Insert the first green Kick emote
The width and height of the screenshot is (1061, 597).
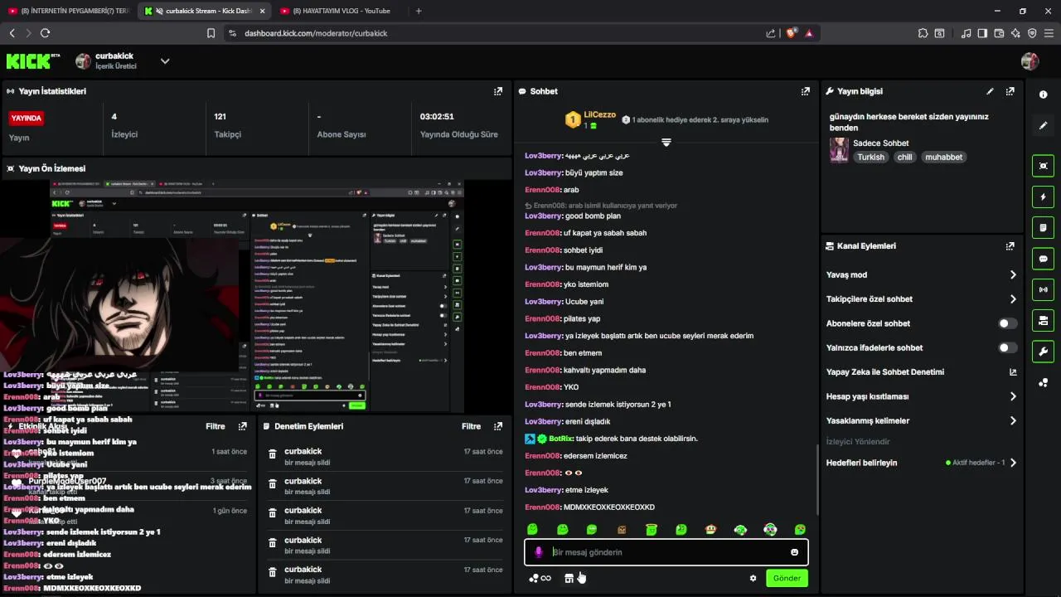[532, 529]
